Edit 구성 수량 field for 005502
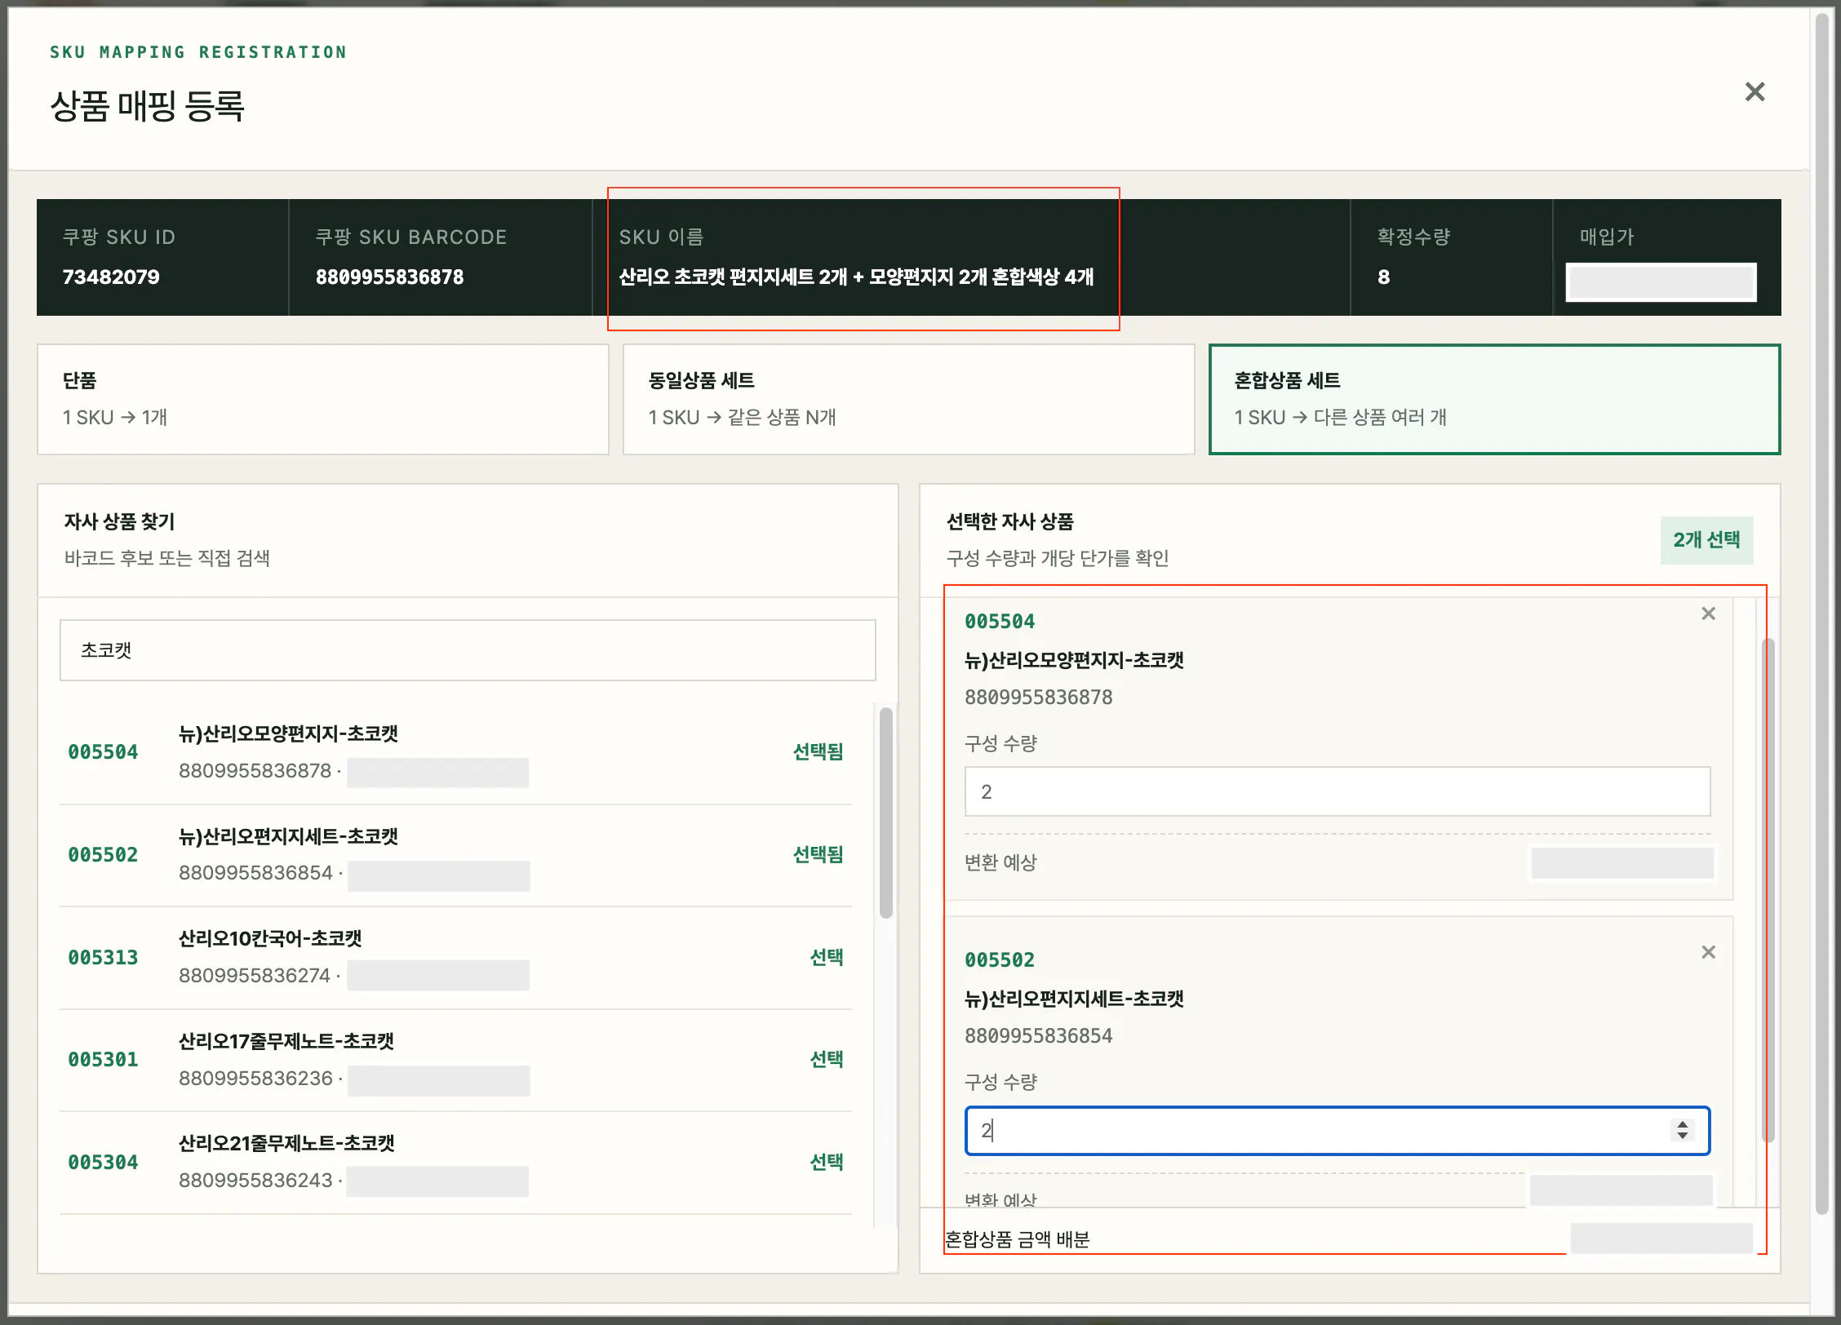Screen dimensions: 1841x1325 click(x=1337, y=1131)
